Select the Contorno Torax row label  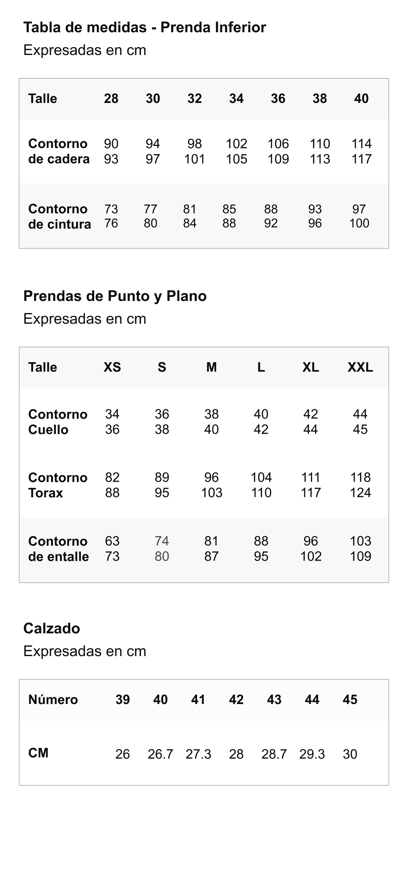(x=58, y=485)
